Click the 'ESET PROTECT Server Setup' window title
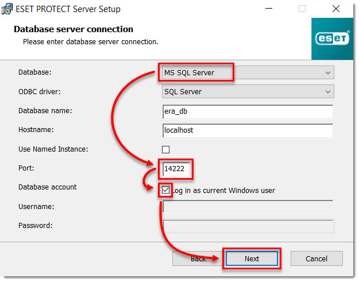This screenshot has width=359, height=282. pos(68,9)
